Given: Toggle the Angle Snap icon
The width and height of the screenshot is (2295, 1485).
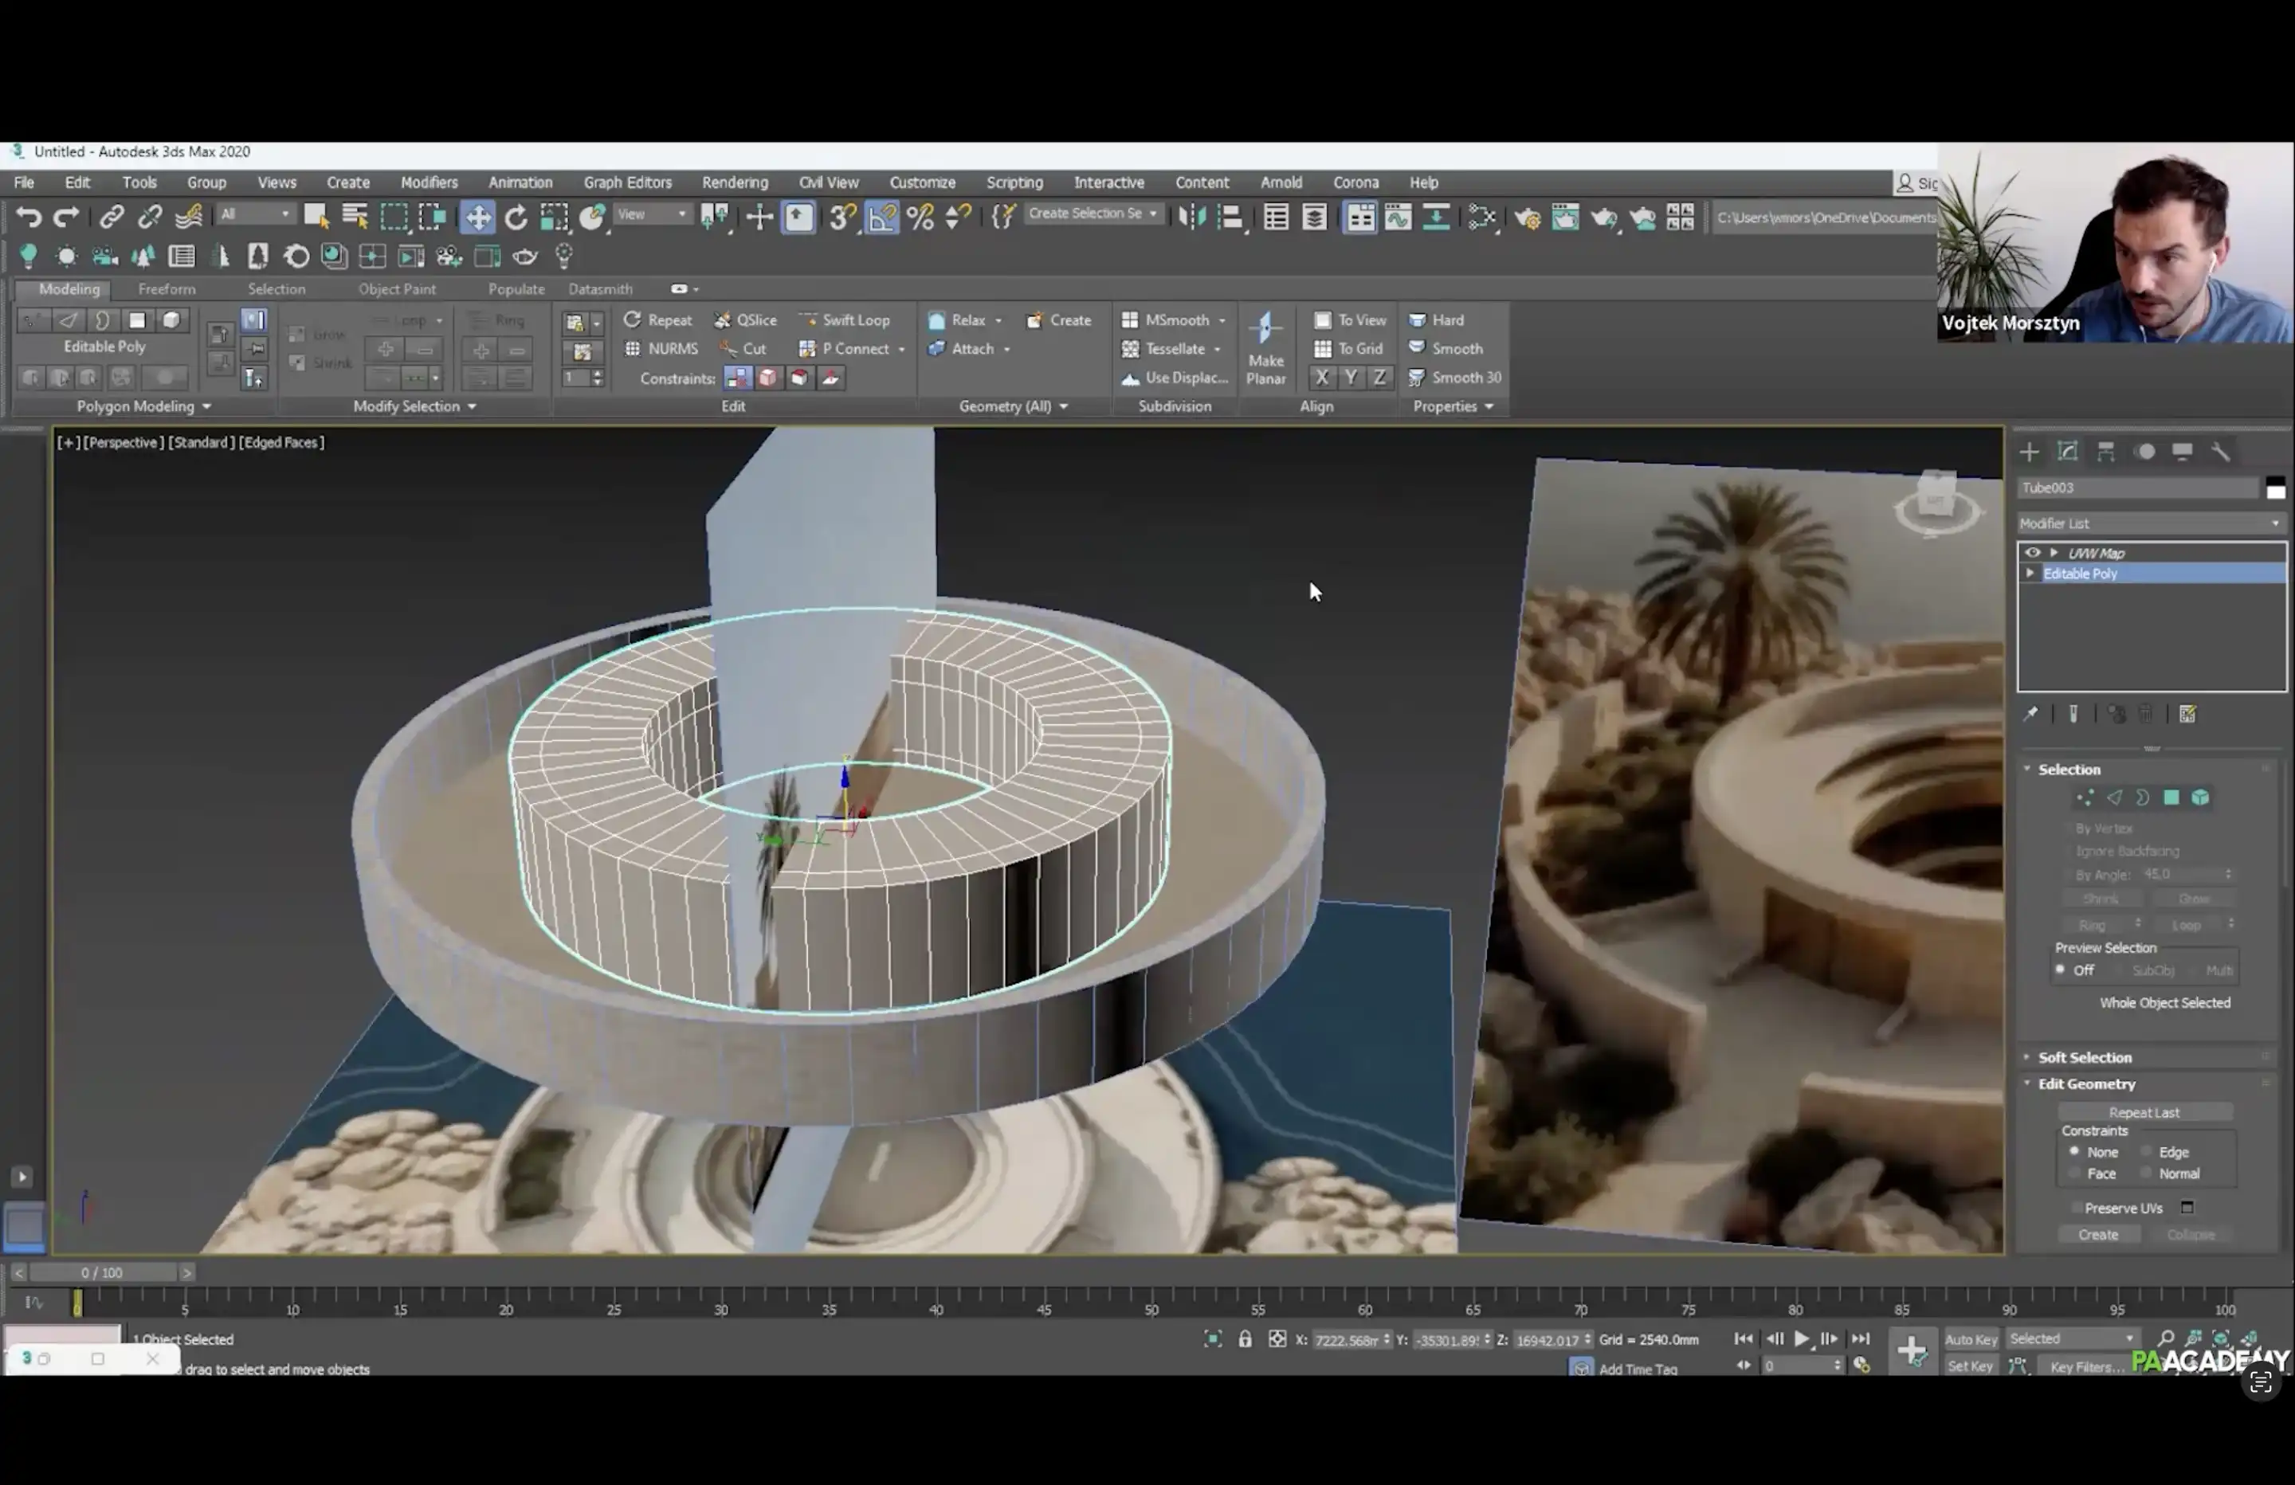Looking at the screenshot, I should click(x=881, y=217).
